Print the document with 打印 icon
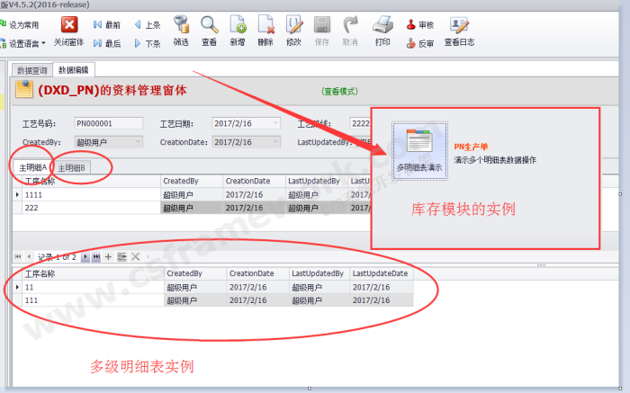The height and width of the screenshot is (393, 630). 382,25
